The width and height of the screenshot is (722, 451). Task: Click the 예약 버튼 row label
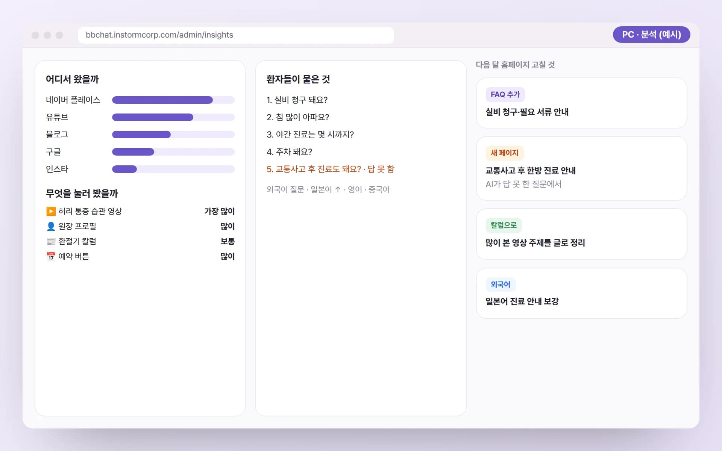73,256
